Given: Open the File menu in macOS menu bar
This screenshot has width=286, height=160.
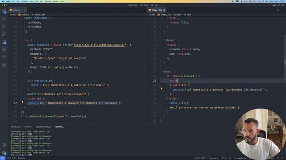Looking at the screenshot, I should pyautogui.click(x=13, y=1).
